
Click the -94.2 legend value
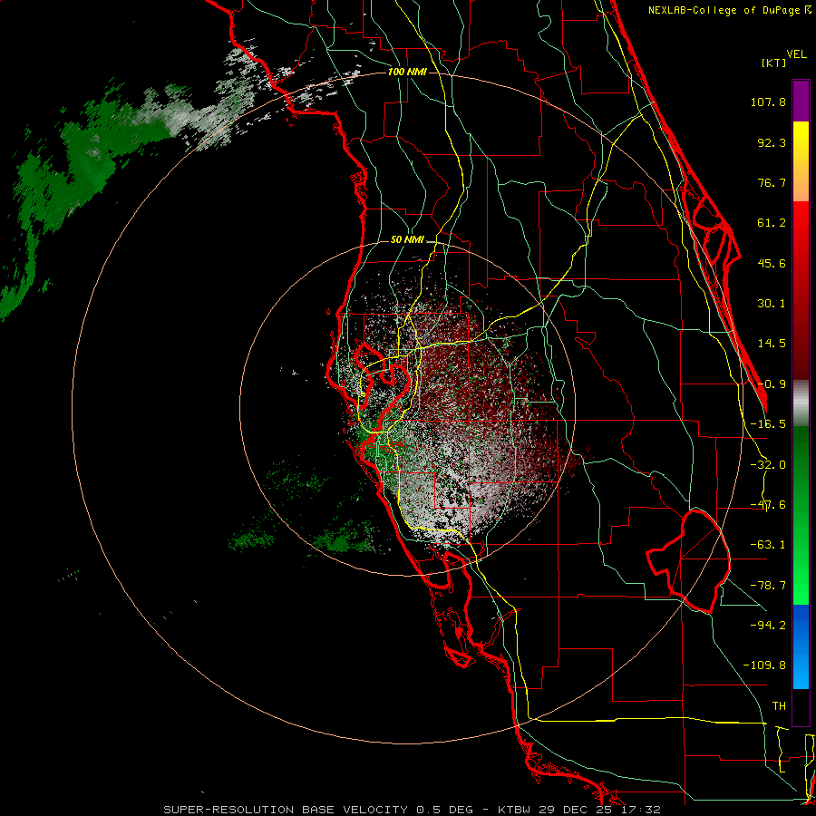tap(768, 625)
